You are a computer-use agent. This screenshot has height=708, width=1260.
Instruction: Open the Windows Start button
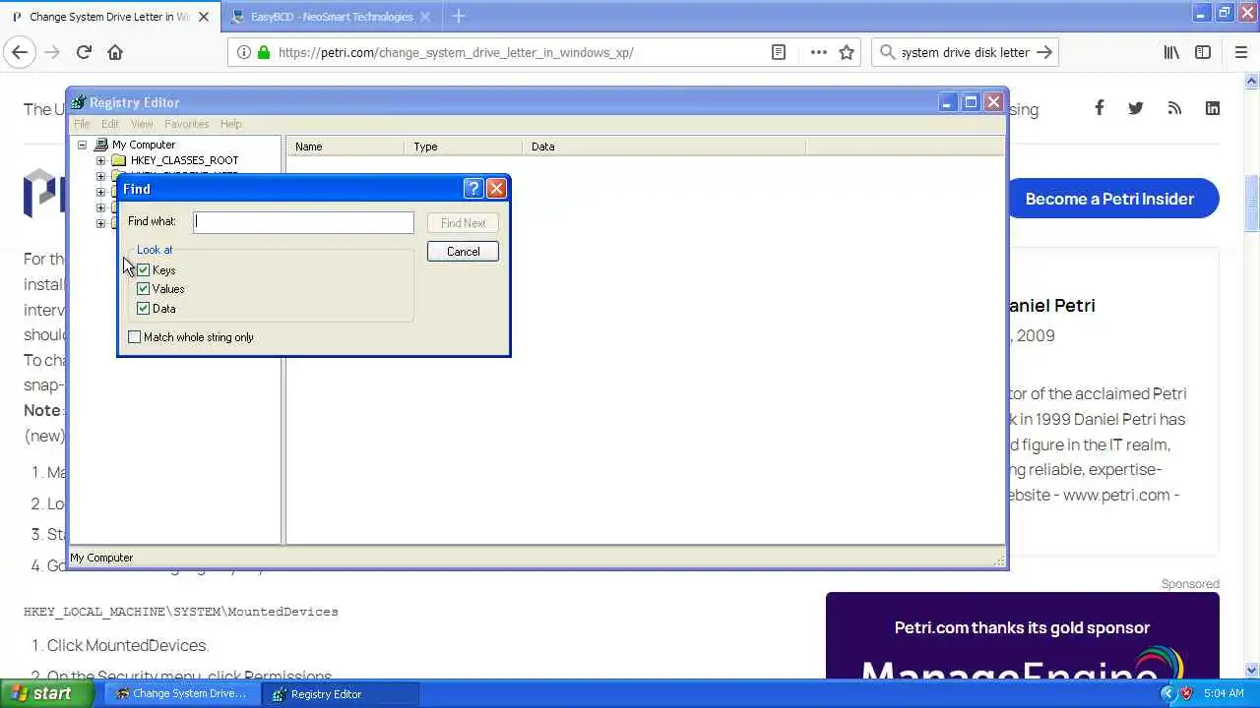46,693
